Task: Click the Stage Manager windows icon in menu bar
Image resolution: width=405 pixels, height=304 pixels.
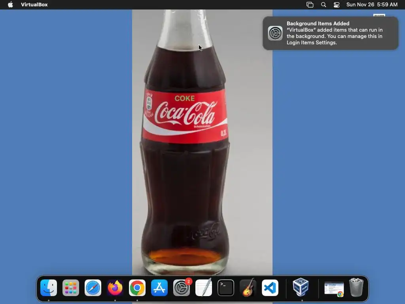Action: [310, 5]
